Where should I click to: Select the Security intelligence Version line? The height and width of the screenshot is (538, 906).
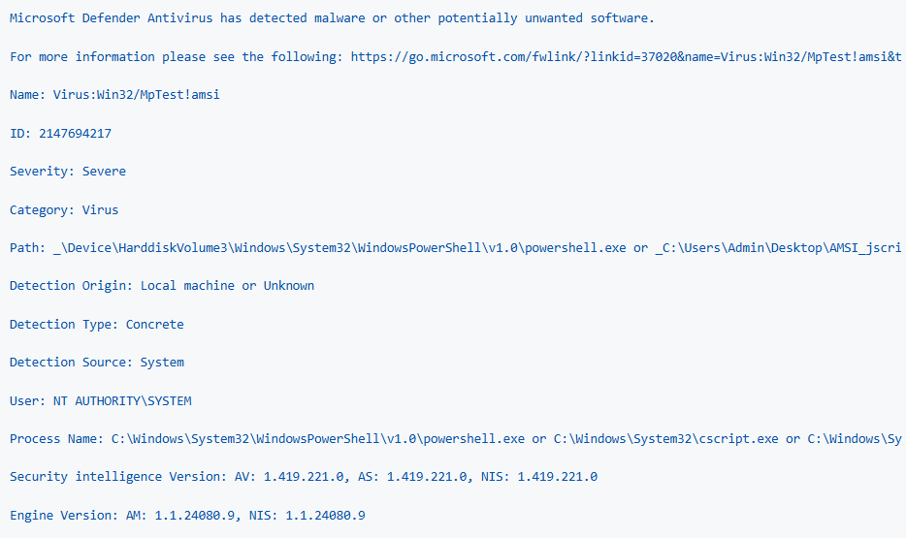(304, 477)
